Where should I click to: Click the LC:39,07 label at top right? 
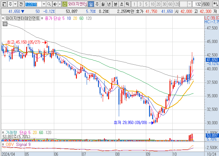212,18
